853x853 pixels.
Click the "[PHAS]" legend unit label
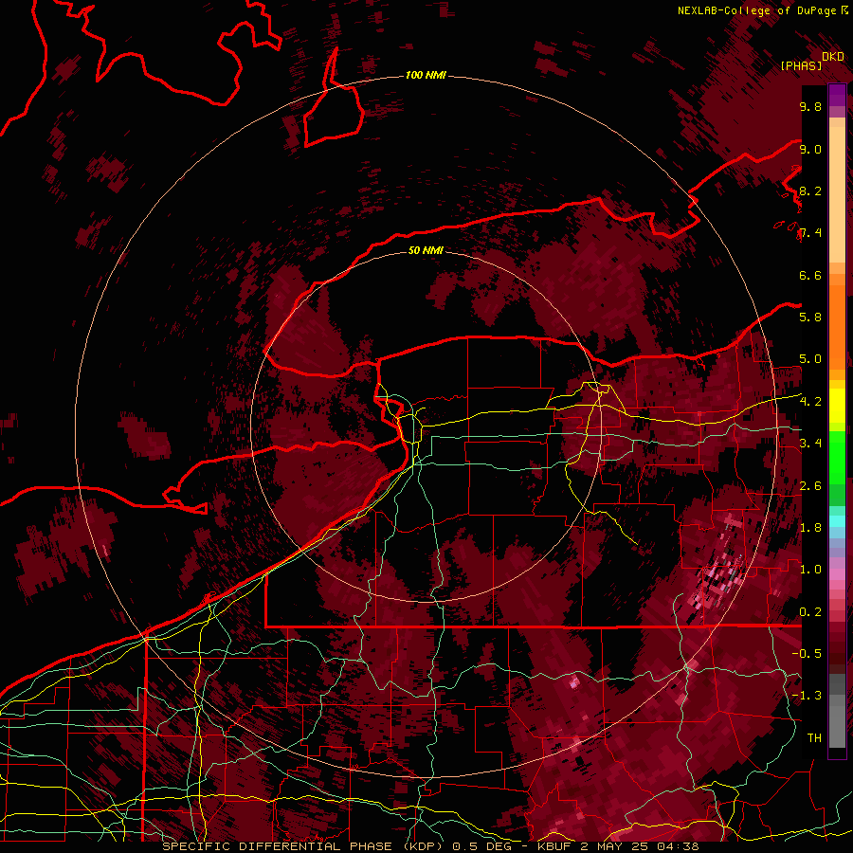801,65
